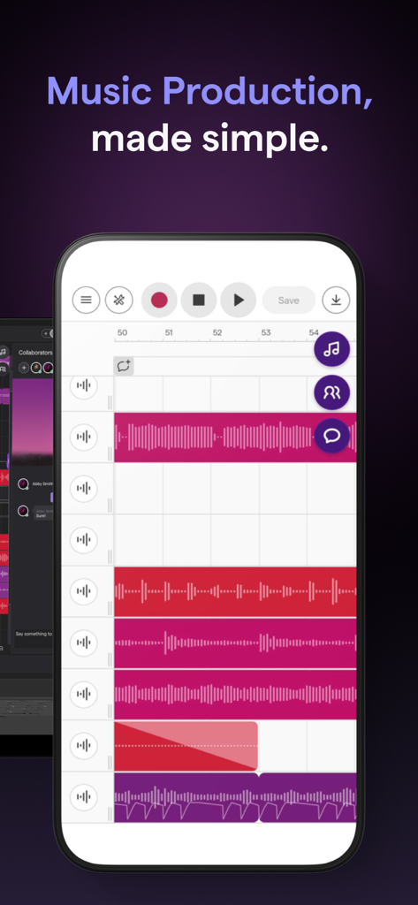418x905 pixels.
Task: Select the bright red waveform clip
Action: pos(235,591)
